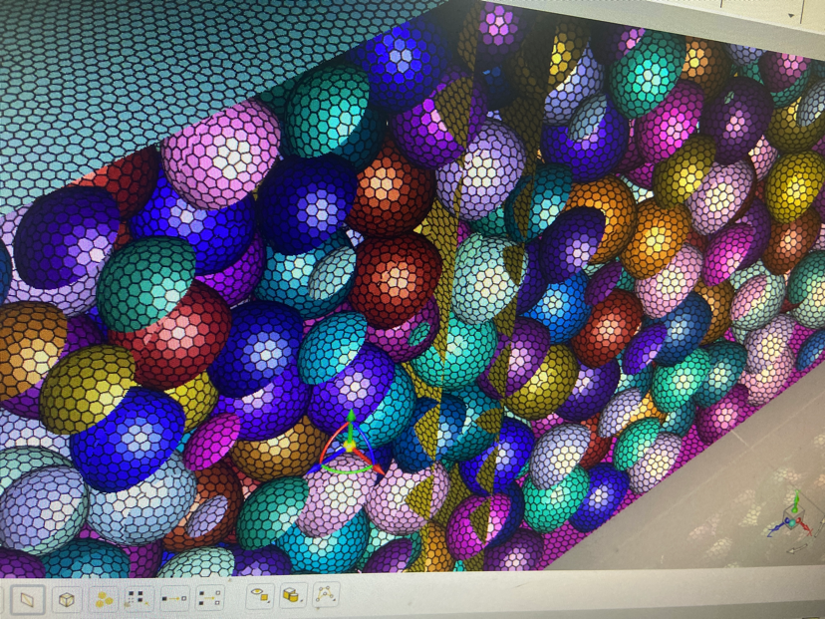Click the blue Z axis of corner triad
Screen dimensions: 825x619
pos(776,528)
